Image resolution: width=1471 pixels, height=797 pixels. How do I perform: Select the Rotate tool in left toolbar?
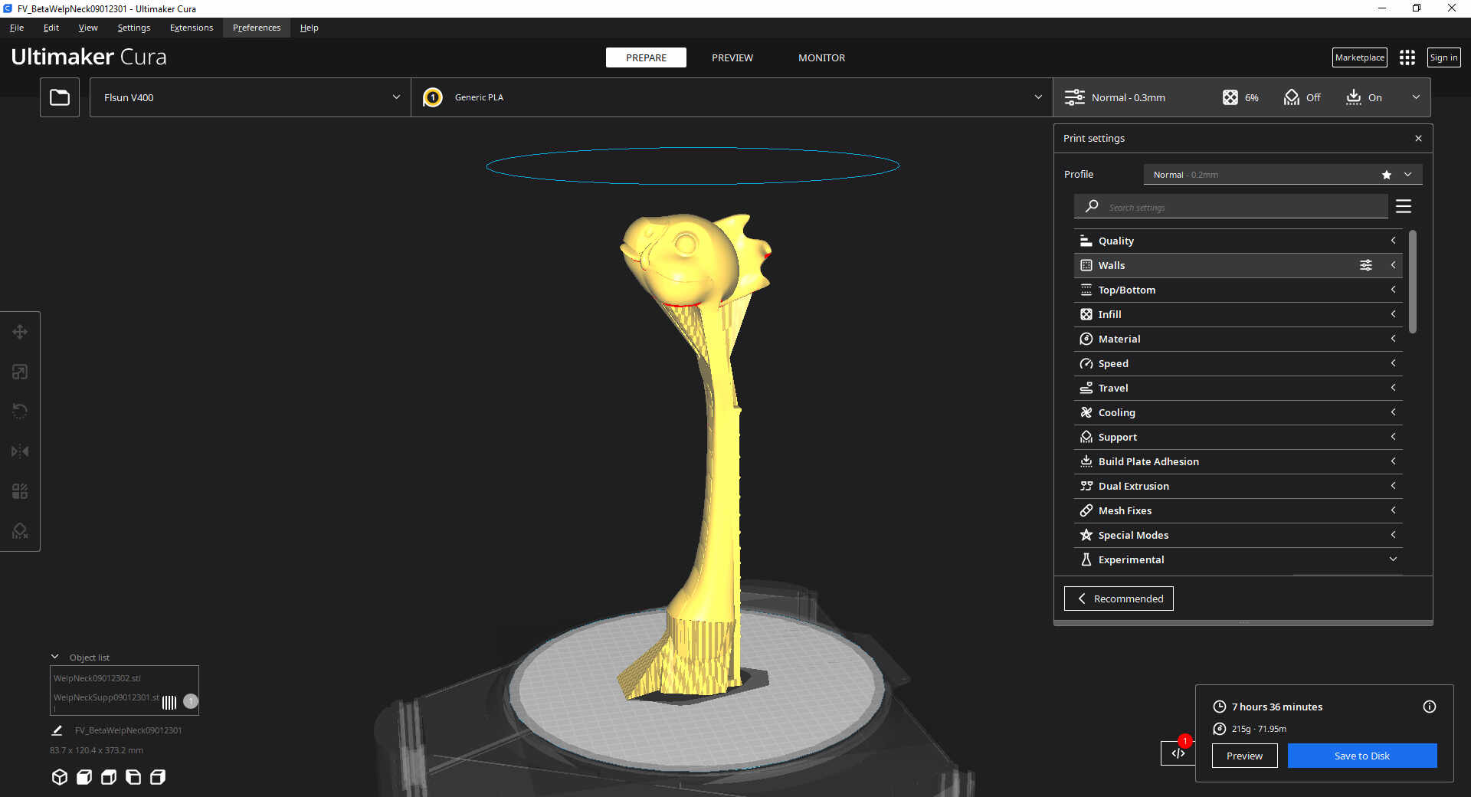click(20, 412)
